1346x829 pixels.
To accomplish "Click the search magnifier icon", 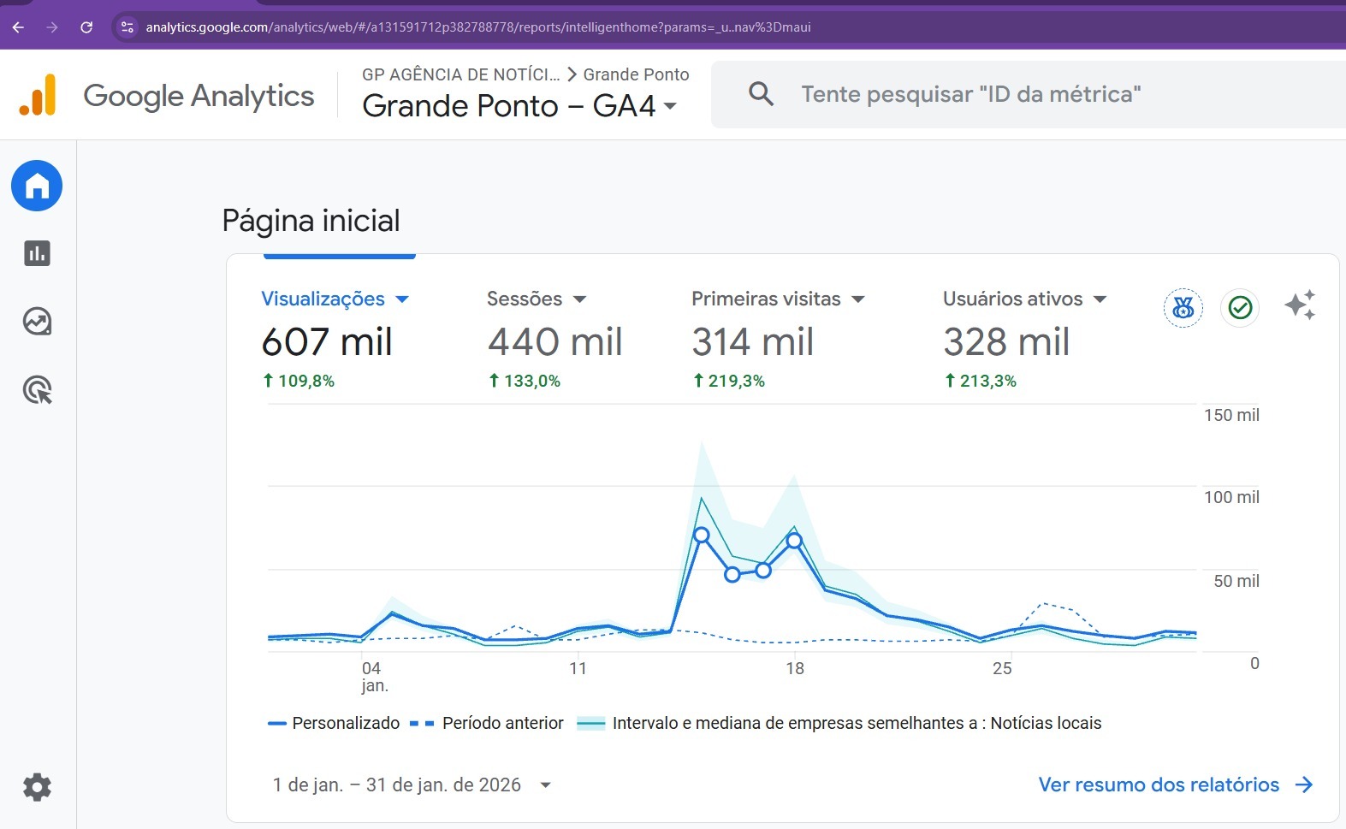I will pyautogui.click(x=761, y=94).
